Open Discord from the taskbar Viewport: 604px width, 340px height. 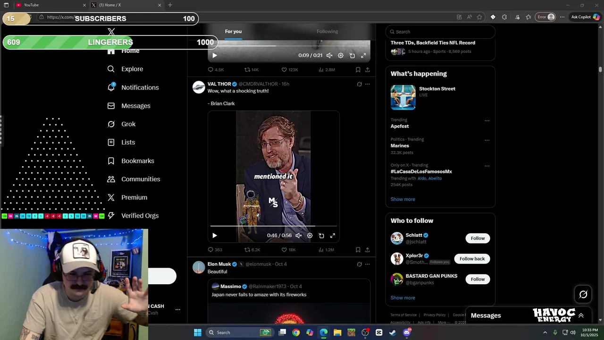pyautogui.click(x=407, y=332)
